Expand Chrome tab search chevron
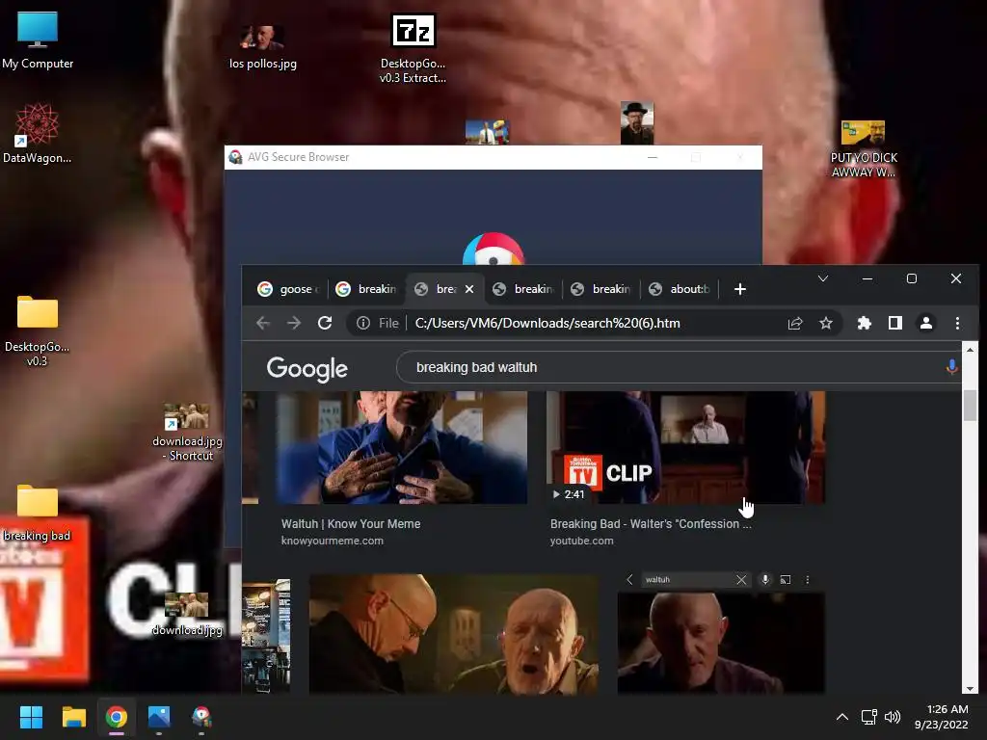 click(823, 278)
